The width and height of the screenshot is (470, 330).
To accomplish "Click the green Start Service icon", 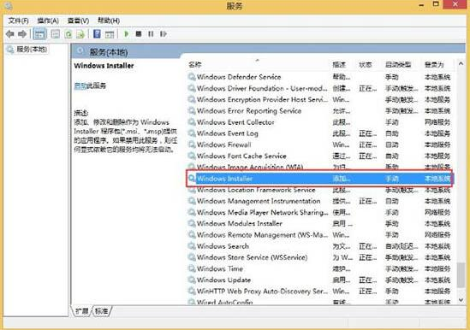I will [x=126, y=34].
